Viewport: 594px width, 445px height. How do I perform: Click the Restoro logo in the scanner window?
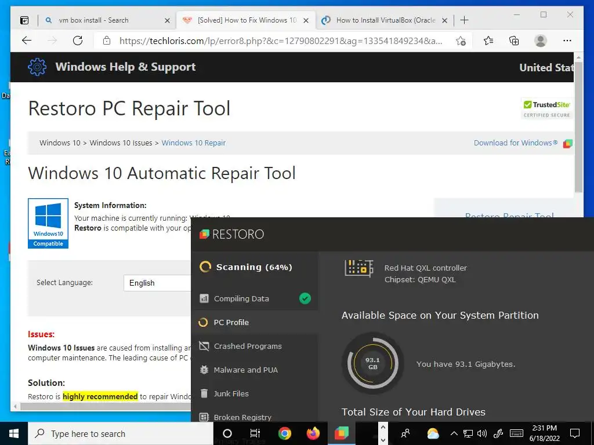point(231,234)
